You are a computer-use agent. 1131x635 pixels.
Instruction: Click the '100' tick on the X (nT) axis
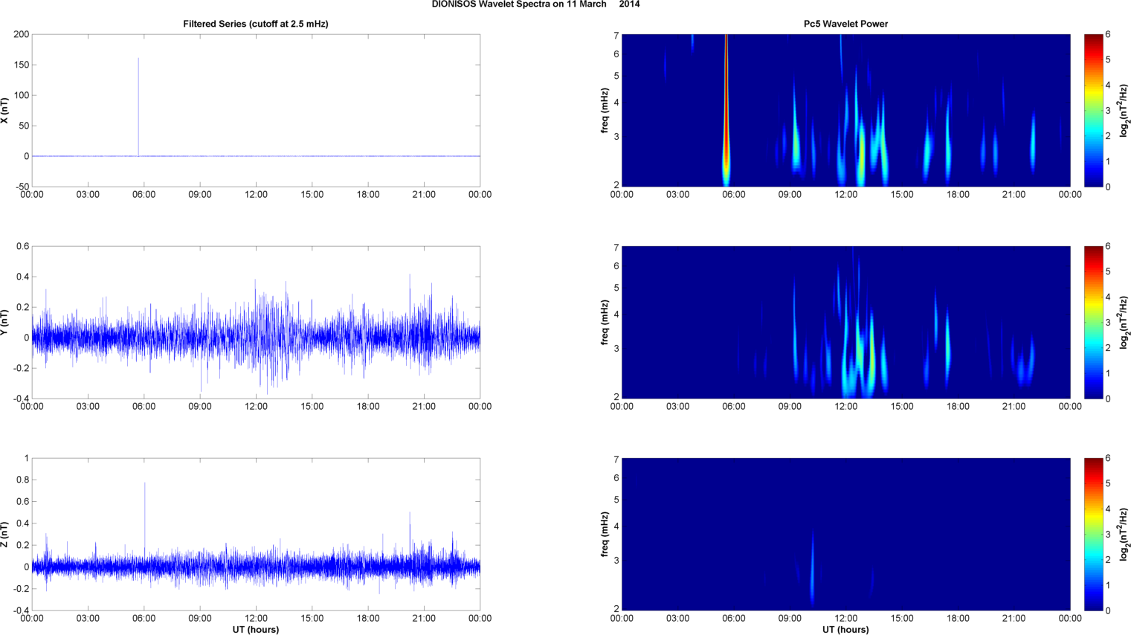[x=22, y=95]
